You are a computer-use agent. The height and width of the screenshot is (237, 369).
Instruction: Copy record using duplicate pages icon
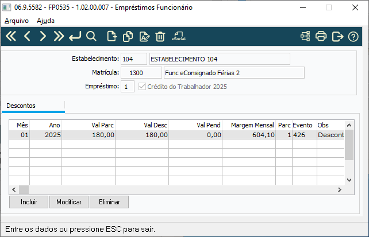(128, 36)
